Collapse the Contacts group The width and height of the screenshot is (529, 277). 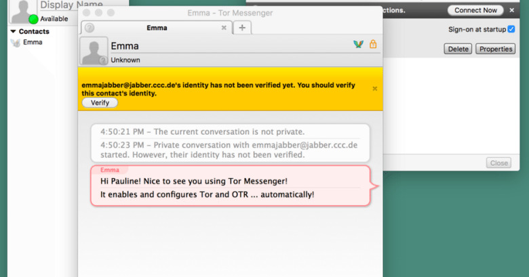(13, 31)
